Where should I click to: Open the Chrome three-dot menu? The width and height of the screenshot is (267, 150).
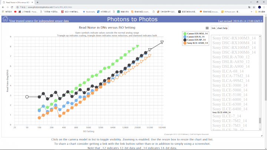pos(264,7)
